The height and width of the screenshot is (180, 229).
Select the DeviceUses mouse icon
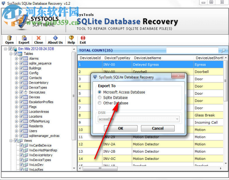tap(26, 92)
